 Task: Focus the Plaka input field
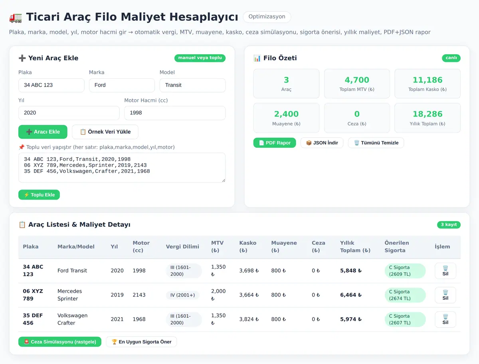51,85
